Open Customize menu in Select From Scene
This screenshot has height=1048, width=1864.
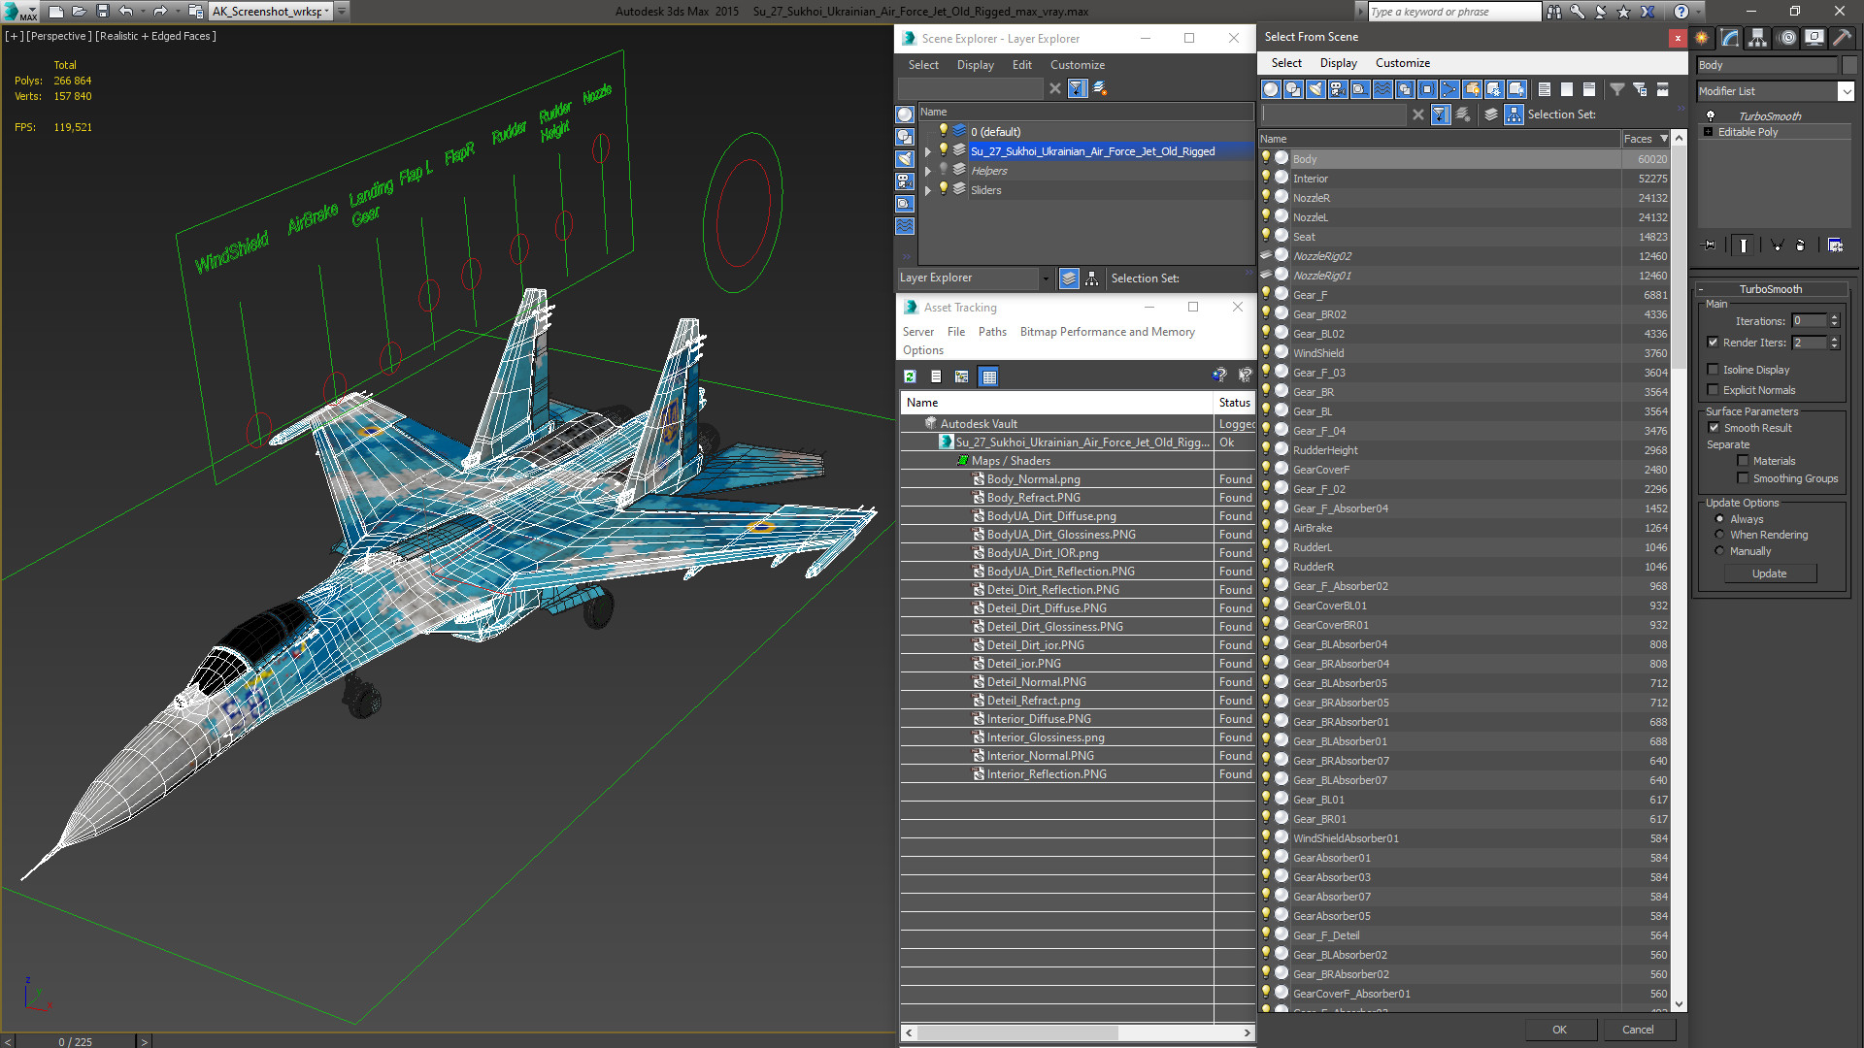(1402, 63)
